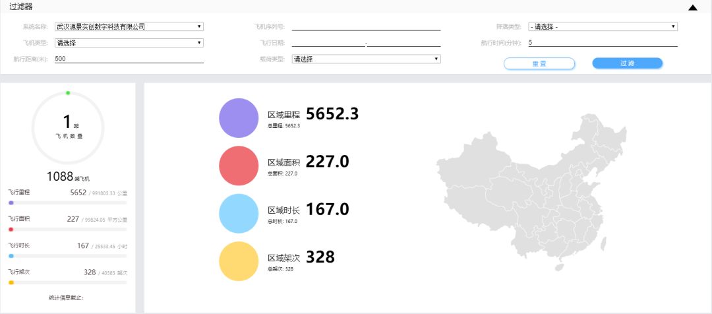The height and width of the screenshot is (314, 712).
Task: Click the yellow 区域架次 circle icon
Action: tap(239, 261)
